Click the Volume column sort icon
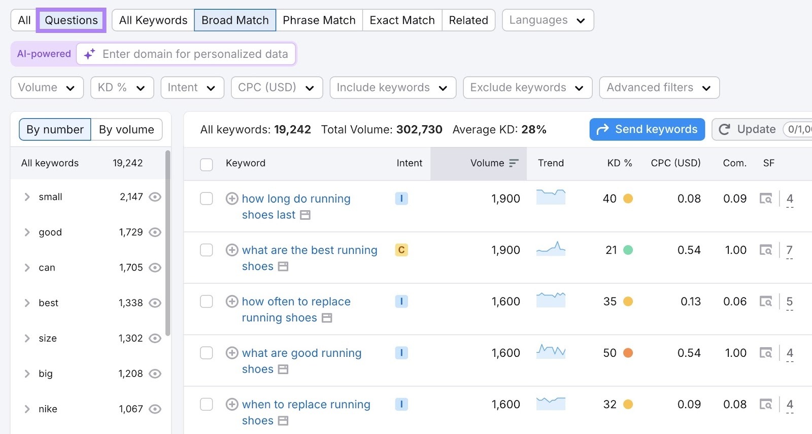Screen dimensions: 812x434 click(514, 163)
